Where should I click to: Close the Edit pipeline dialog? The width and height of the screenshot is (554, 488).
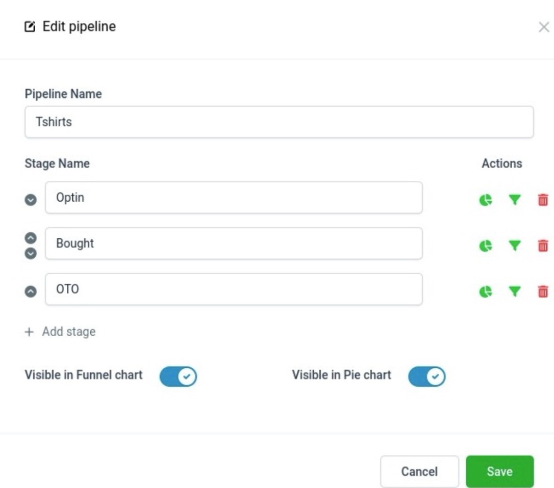[x=544, y=28]
